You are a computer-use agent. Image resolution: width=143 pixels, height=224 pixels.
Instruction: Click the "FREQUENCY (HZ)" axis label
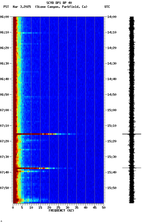tap(61, 211)
